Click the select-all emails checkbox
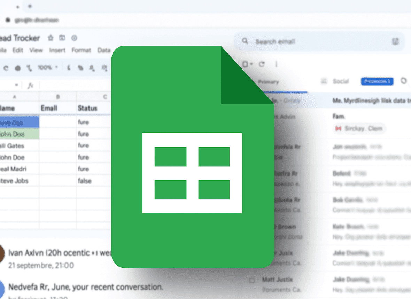This screenshot has height=299, width=411. tap(245, 64)
